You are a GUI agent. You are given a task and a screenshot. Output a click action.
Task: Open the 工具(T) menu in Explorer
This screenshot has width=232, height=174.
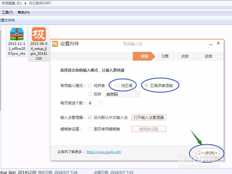click(x=7, y=12)
